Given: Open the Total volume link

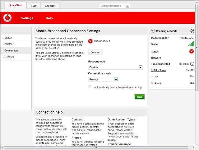Looking at the screenshot, I should (x=158, y=70).
